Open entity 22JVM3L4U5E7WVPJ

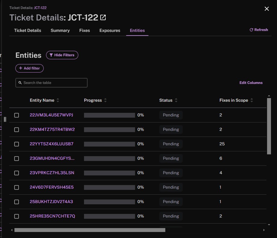[51, 115]
